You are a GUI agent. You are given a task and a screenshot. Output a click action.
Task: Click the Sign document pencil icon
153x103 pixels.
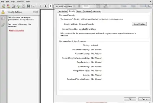click(14, 6)
